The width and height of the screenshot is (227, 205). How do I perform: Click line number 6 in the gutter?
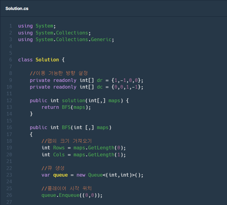click(x=11, y=60)
